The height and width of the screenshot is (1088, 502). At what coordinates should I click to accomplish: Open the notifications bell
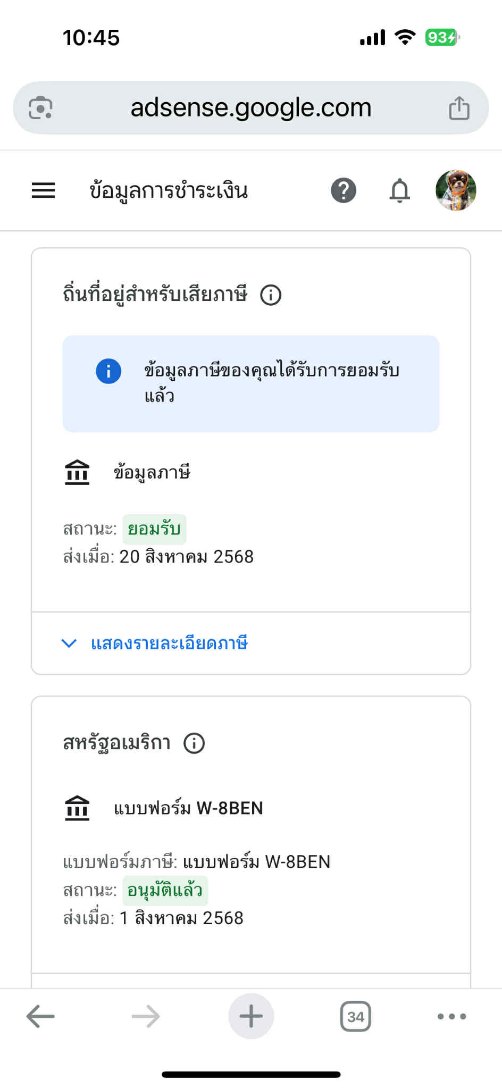(x=400, y=190)
